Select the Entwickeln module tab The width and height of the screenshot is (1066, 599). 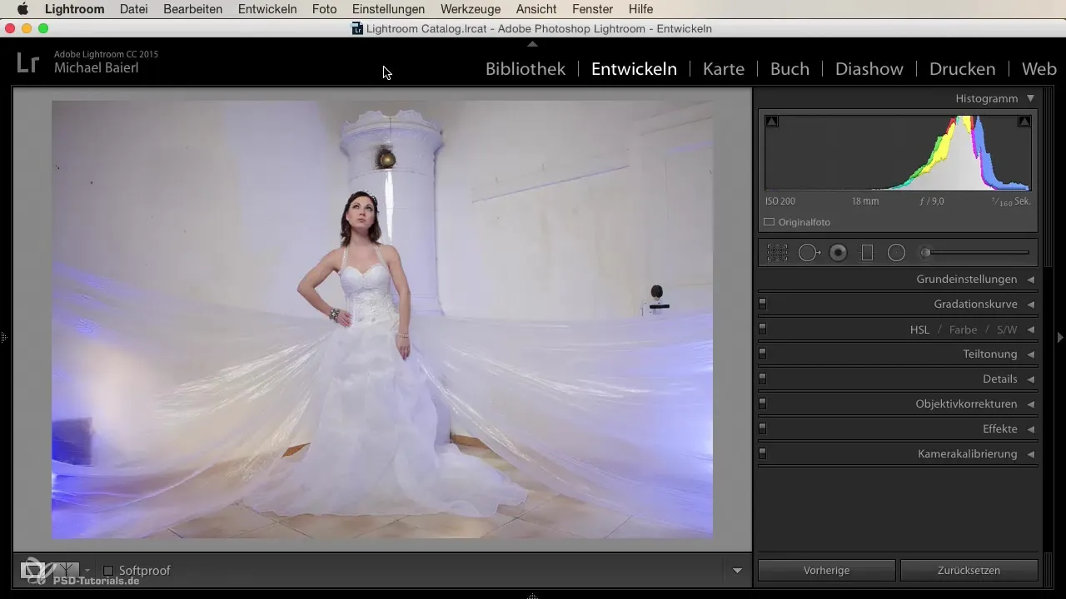point(634,69)
